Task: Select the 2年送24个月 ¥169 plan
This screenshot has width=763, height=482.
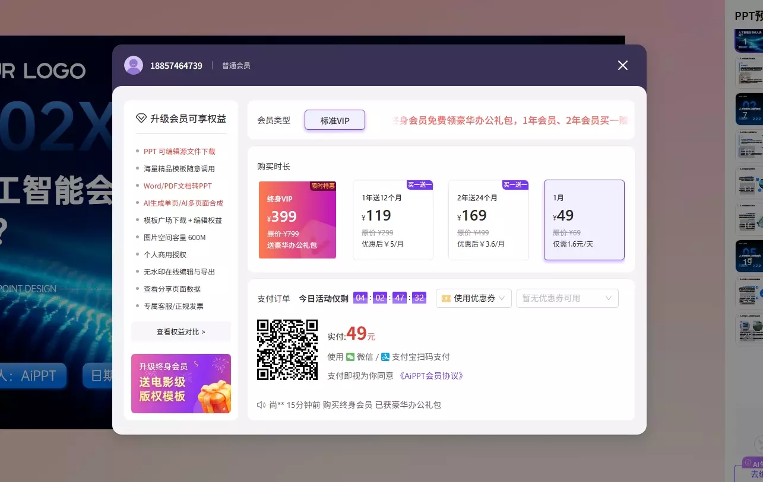Action: 488,220
